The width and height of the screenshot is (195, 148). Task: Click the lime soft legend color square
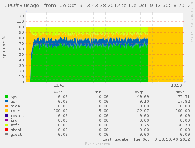pos(7,125)
